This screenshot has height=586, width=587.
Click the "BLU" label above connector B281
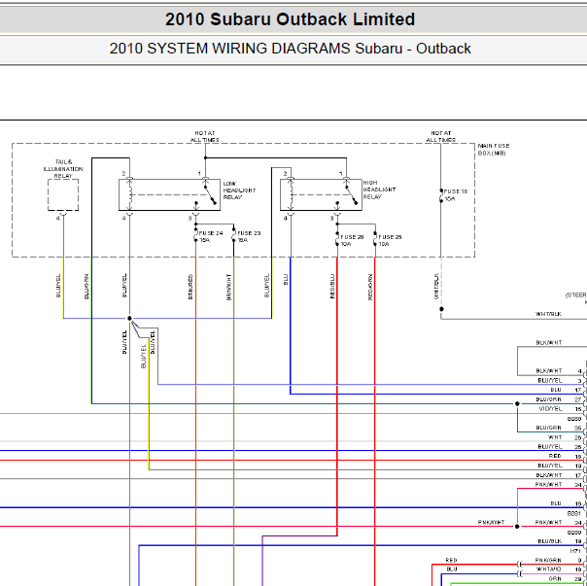pos(556,503)
